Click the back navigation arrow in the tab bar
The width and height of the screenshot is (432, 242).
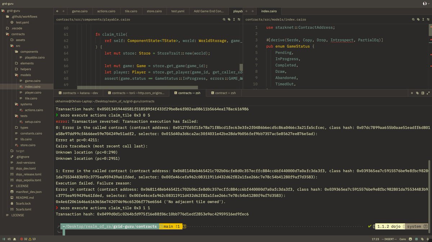(x=57, y=11)
